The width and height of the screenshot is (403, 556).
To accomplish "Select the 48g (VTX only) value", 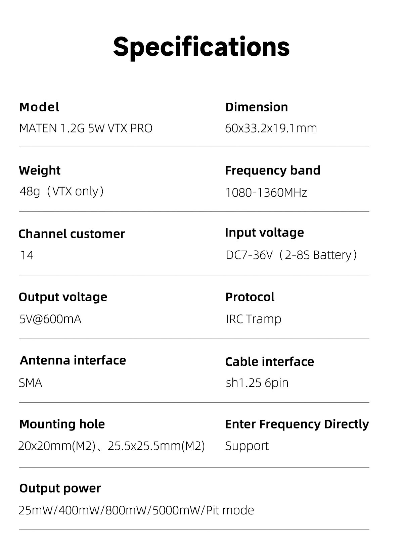I will tap(61, 191).
